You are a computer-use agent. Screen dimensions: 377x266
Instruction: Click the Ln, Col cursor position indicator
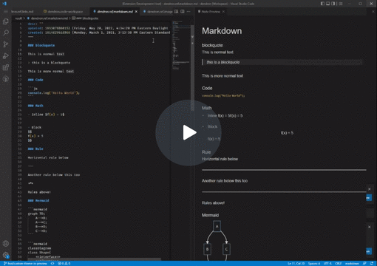tap(296, 264)
